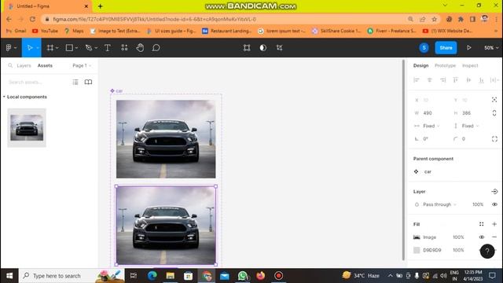Align selection to top
Screen dimensions: 503x283
click(x=456, y=80)
